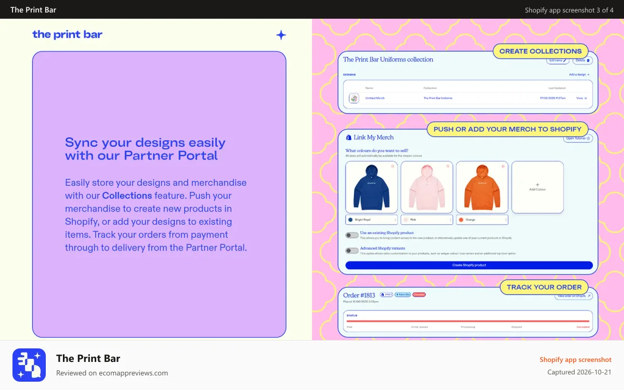Click the print bar logo text
Image resolution: width=624 pixels, height=390 pixels.
click(67, 34)
